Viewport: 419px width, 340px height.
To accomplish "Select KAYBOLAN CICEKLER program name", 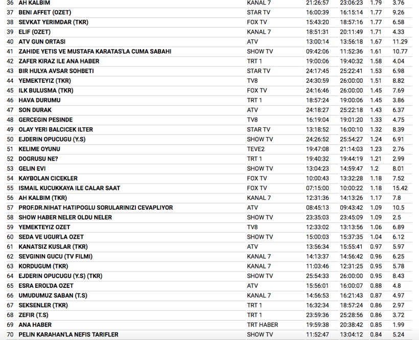I will [48, 178].
